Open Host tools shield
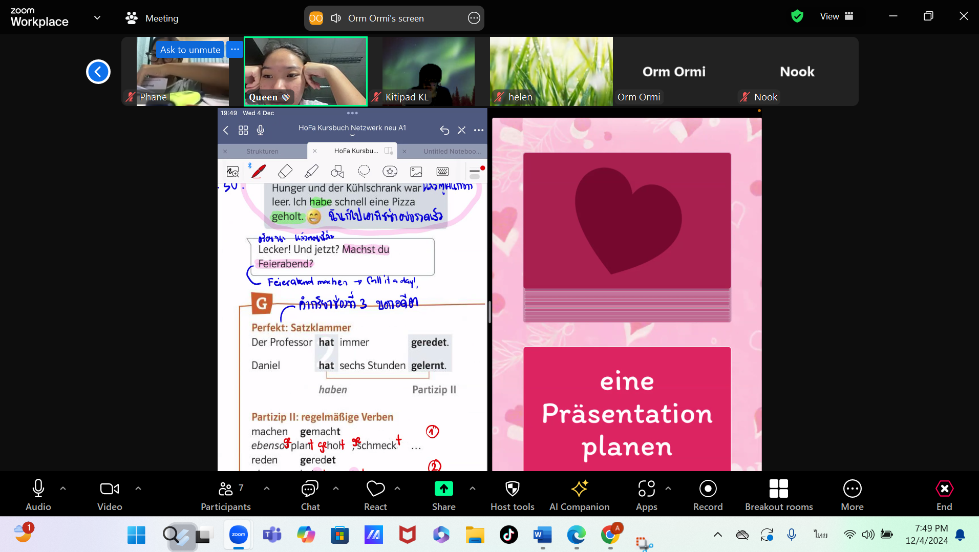The height and width of the screenshot is (552, 979). [x=512, y=495]
